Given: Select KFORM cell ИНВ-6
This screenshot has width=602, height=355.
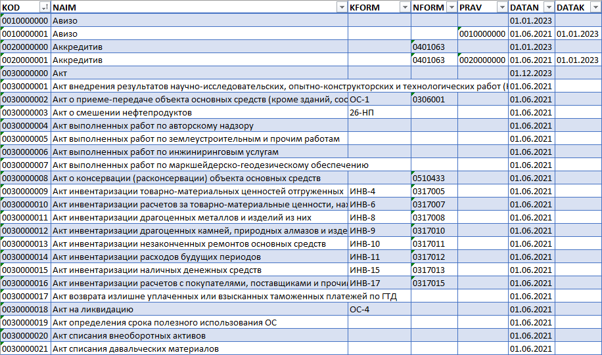Looking at the screenshot, I should click(x=379, y=204).
